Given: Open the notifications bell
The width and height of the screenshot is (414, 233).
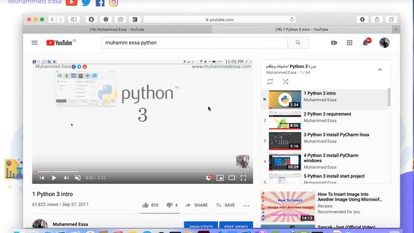Looking at the screenshot, I should [365, 43].
